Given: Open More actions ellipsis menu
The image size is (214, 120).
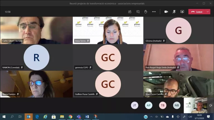Looking at the screenshot, I should 154,12.
